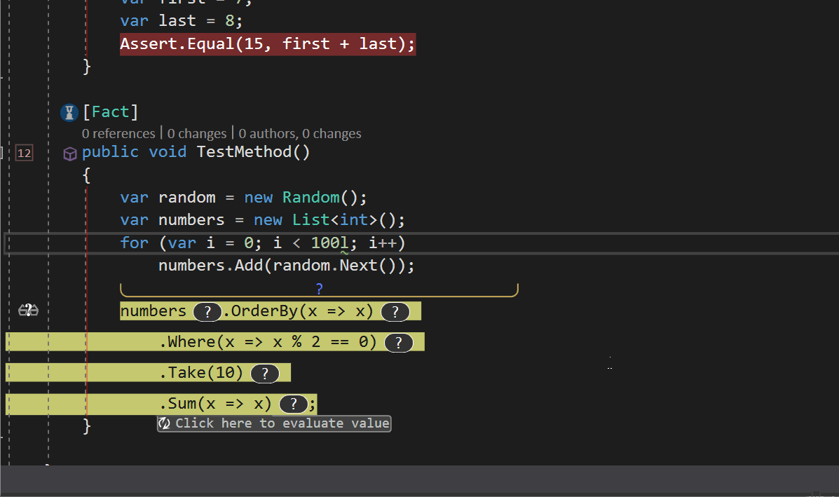
Task: Click the Random type name in code
Action: (311, 197)
